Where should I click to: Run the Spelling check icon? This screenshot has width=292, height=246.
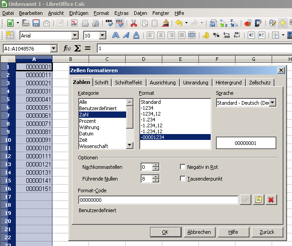pos(109,23)
